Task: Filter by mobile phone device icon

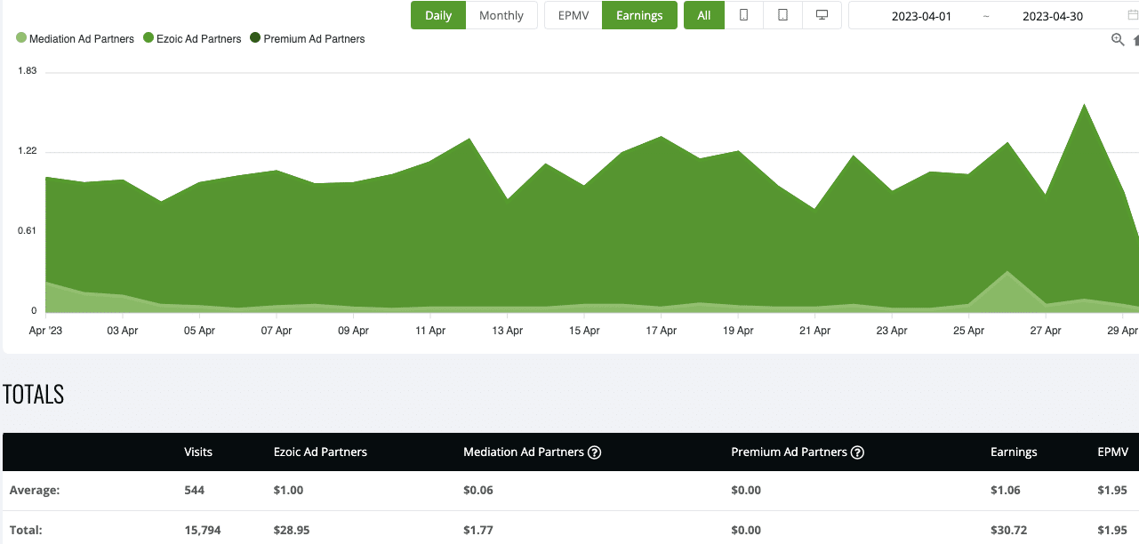Action: [744, 15]
